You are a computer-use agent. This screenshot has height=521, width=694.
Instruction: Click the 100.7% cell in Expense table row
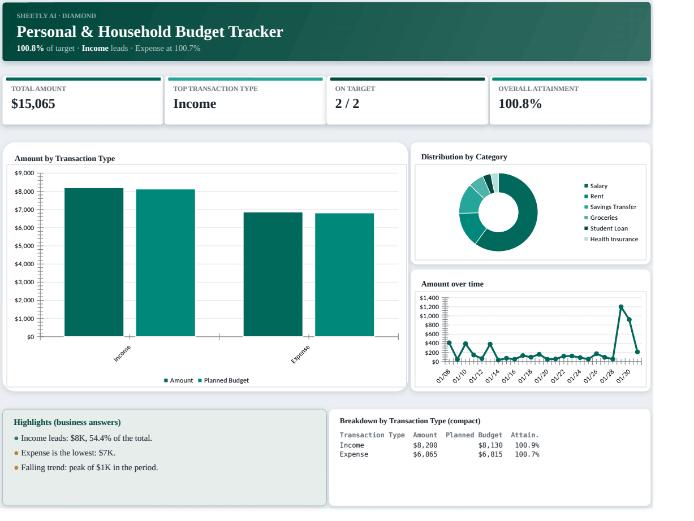pyautogui.click(x=527, y=454)
